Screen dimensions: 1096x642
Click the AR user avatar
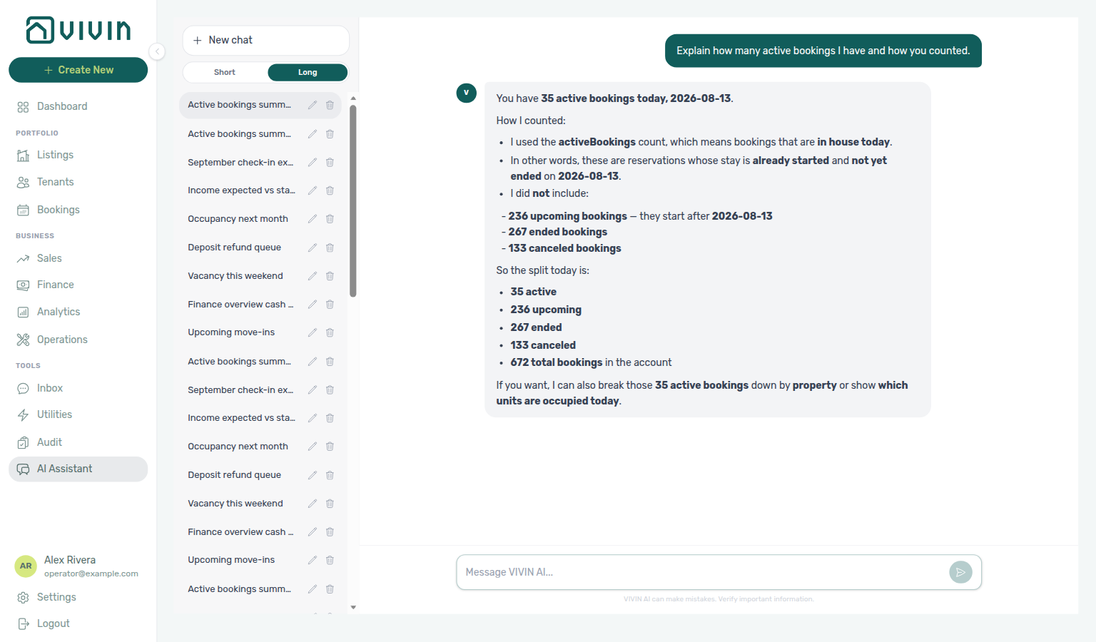pyautogui.click(x=26, y=566)
